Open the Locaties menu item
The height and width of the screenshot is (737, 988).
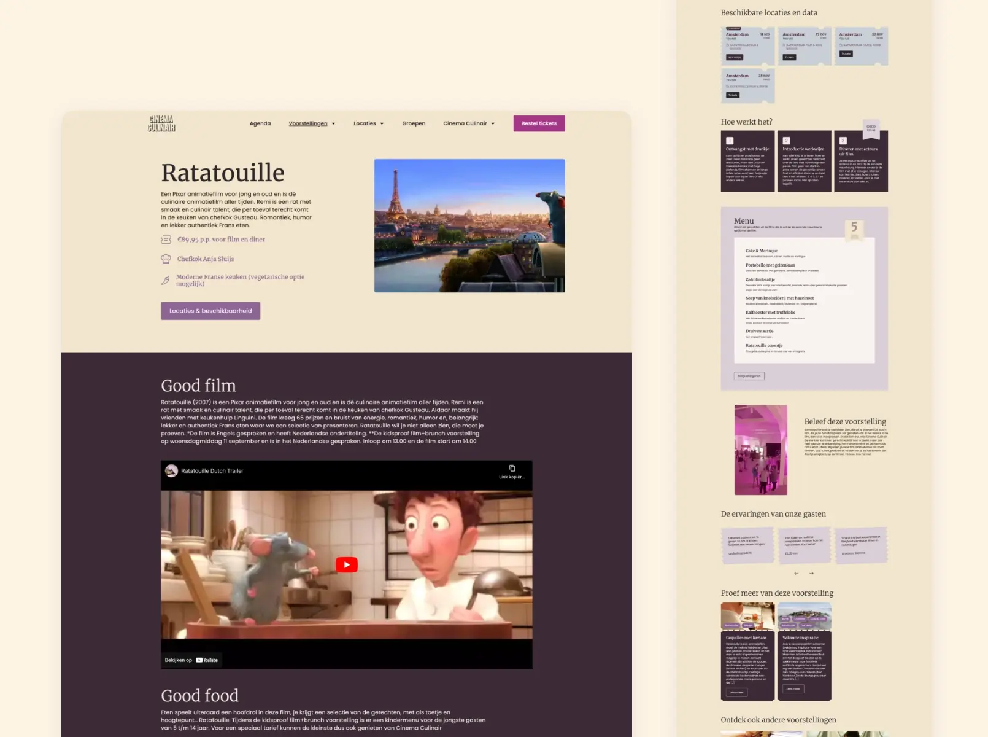[365, 123]
